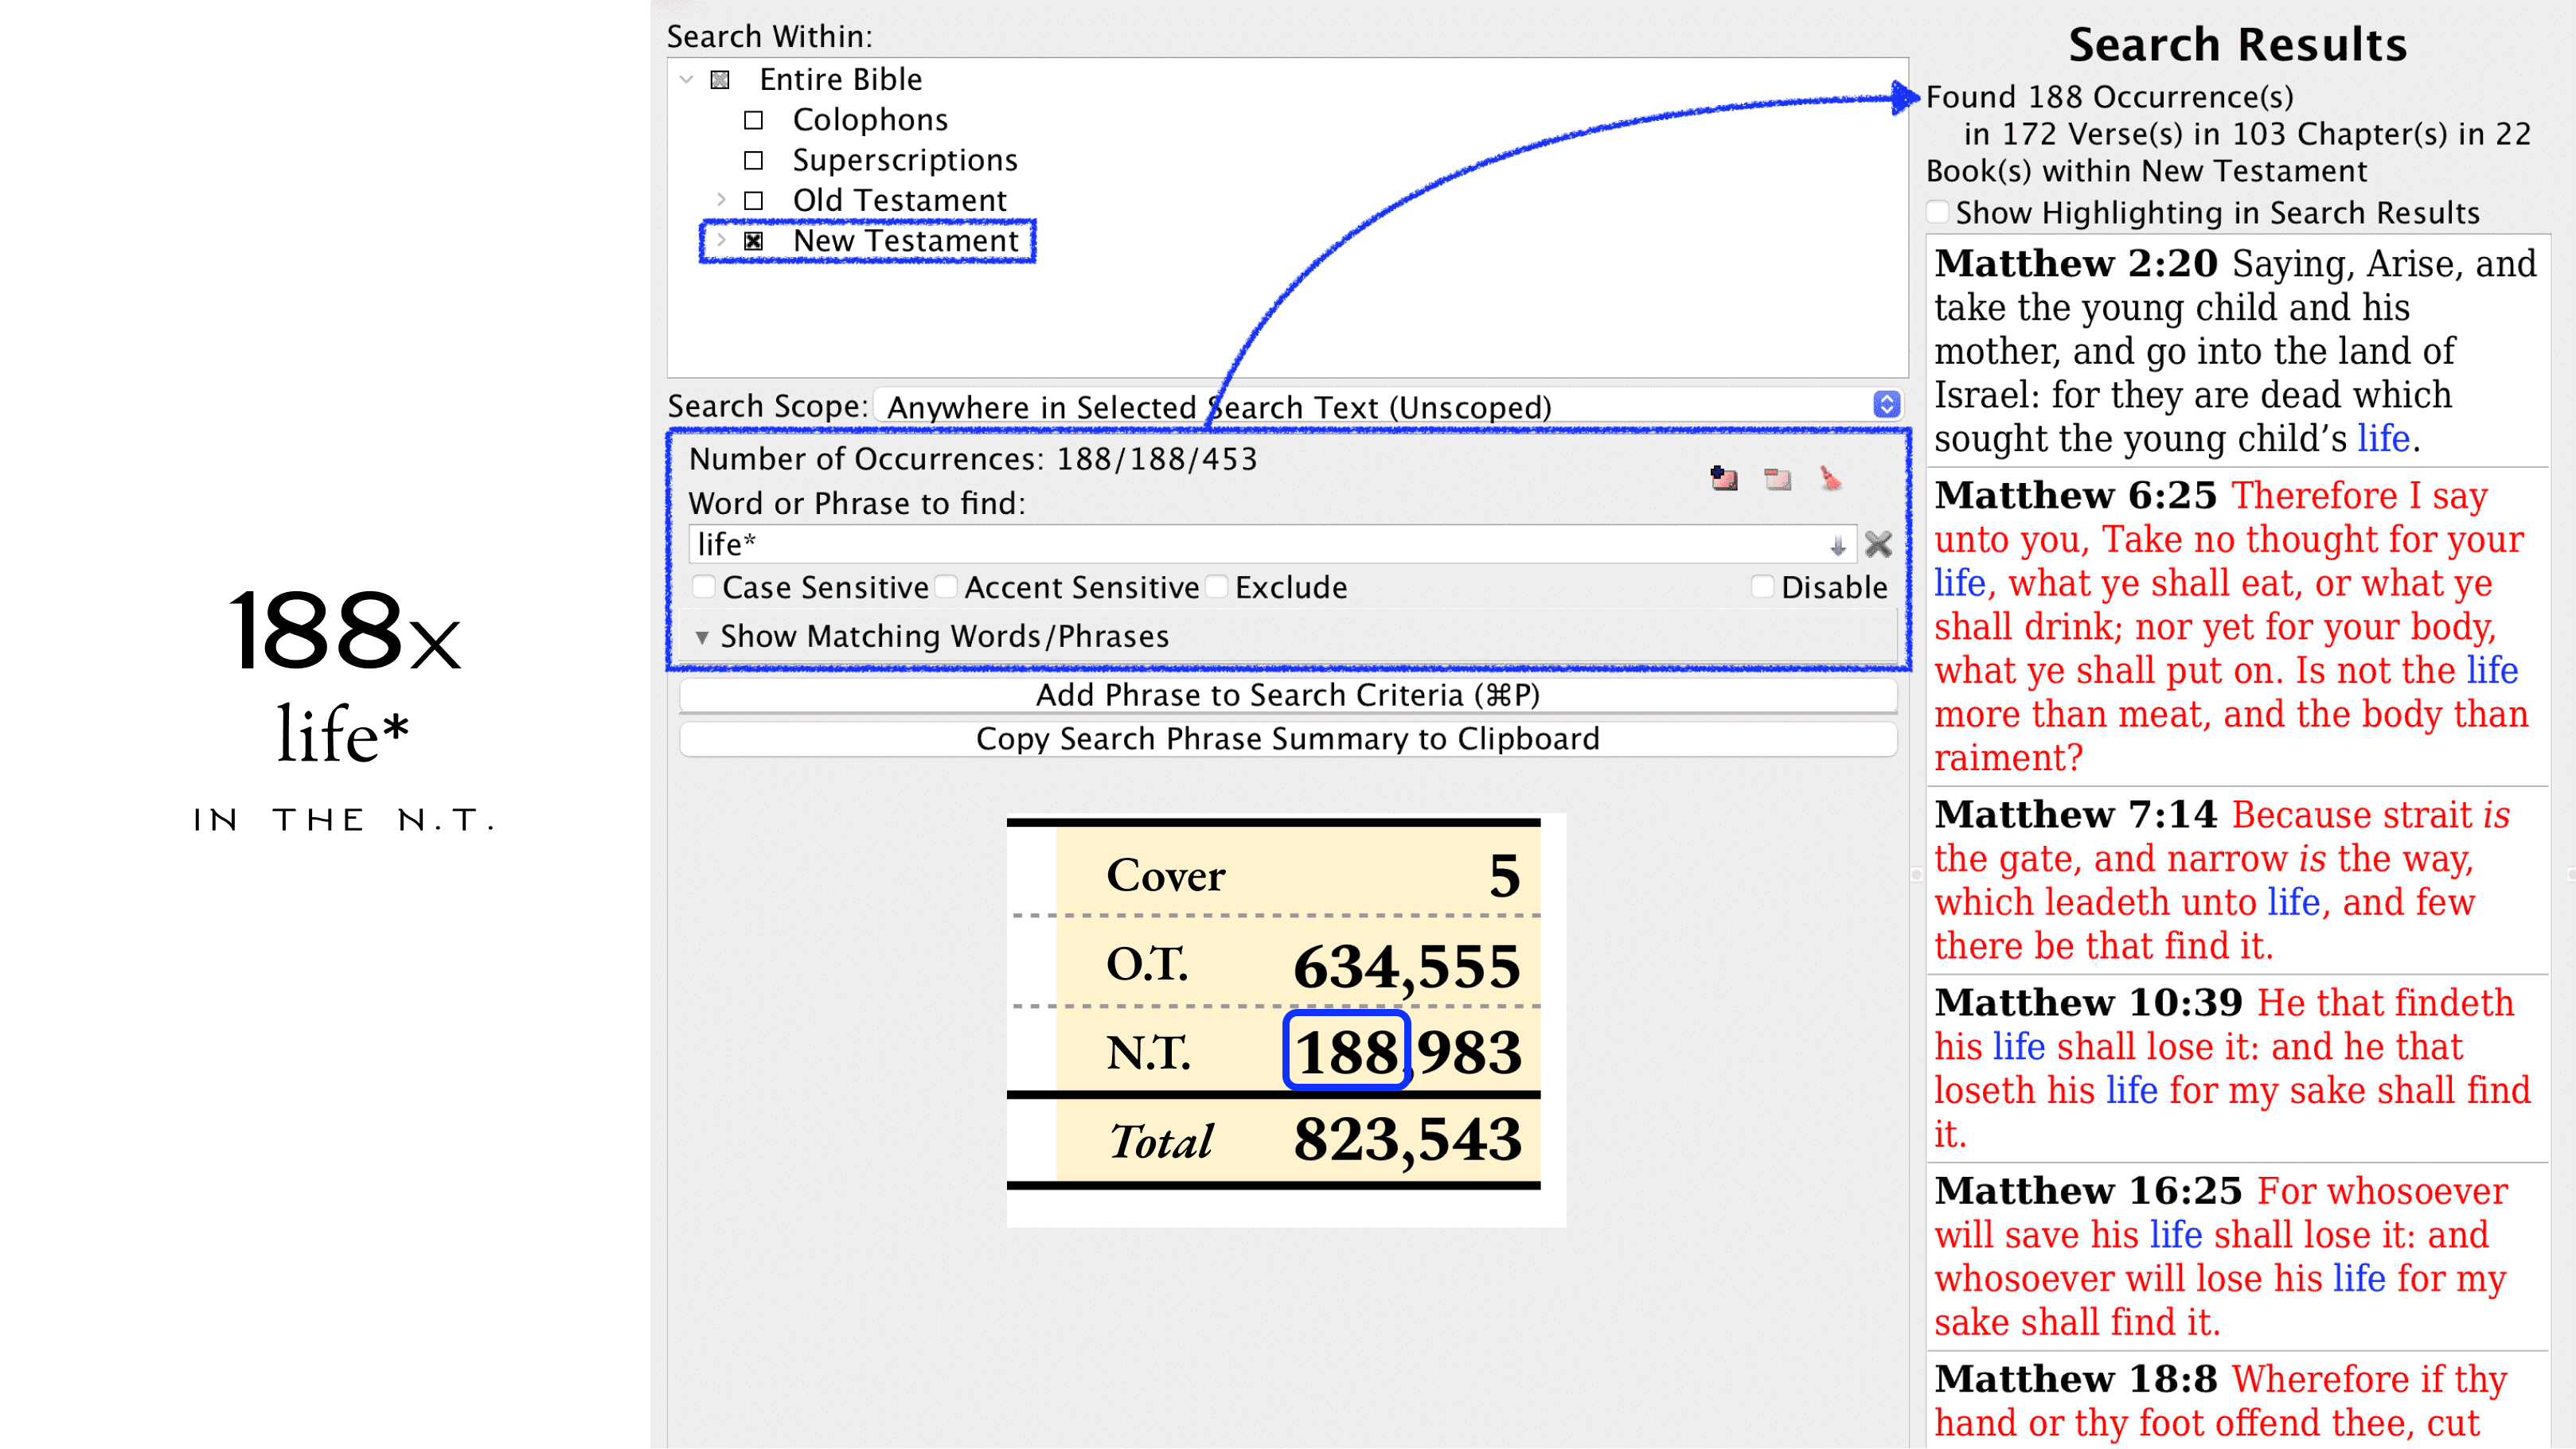The height and width of the screenshot is (1449, 2576).
Task: Enable the Accent Sensitive checkbox
Action: (x=946, y=586)
